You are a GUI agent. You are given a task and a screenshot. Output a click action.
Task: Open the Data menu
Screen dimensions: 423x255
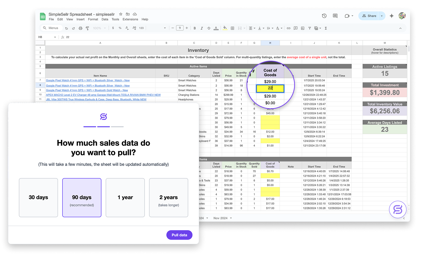[x=105, y=19]
